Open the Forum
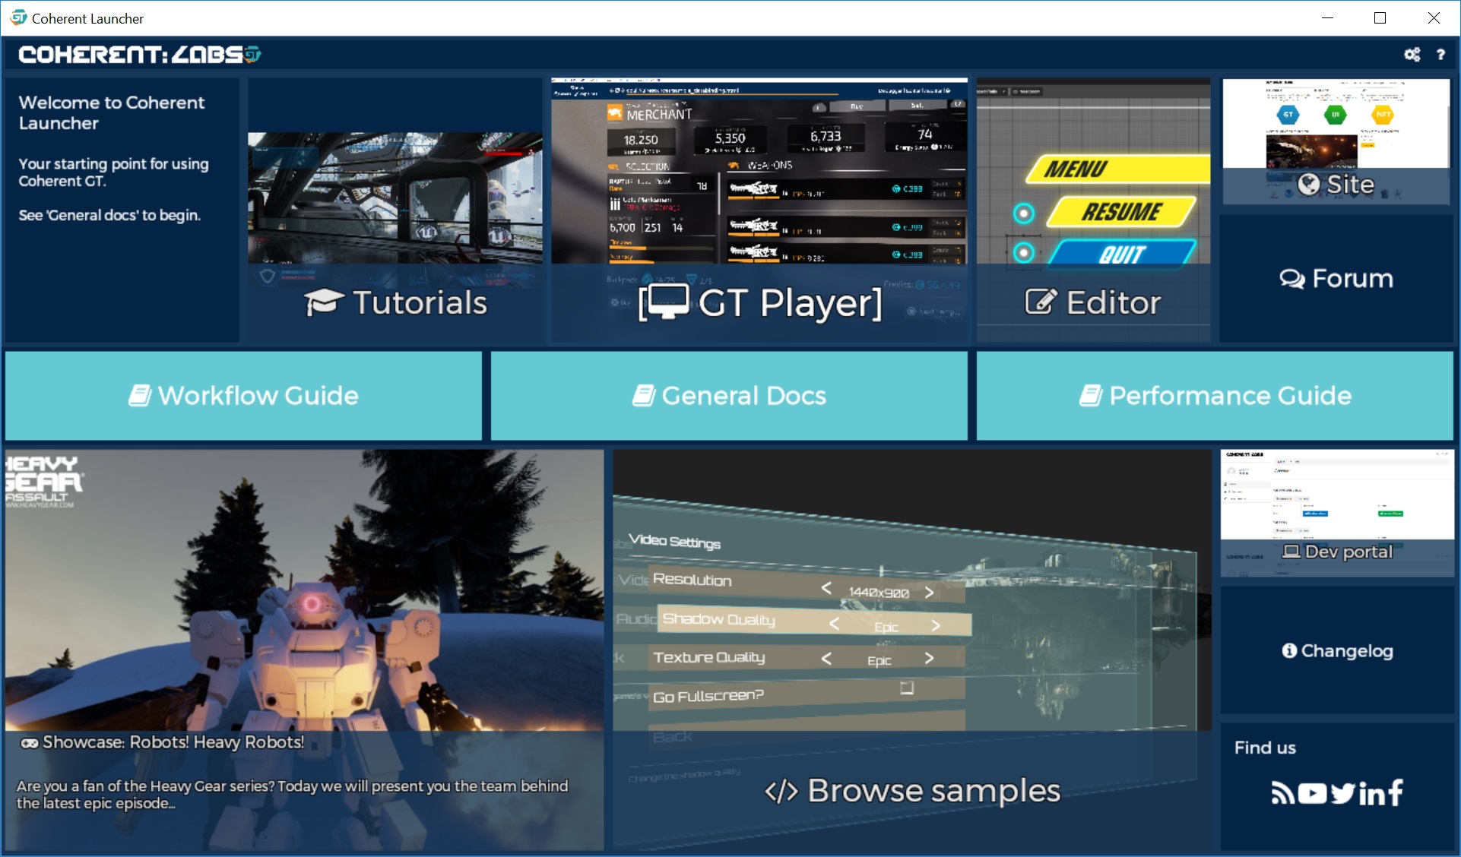1461x857 pixels. pyautogui.click(x=1336, y=278)
